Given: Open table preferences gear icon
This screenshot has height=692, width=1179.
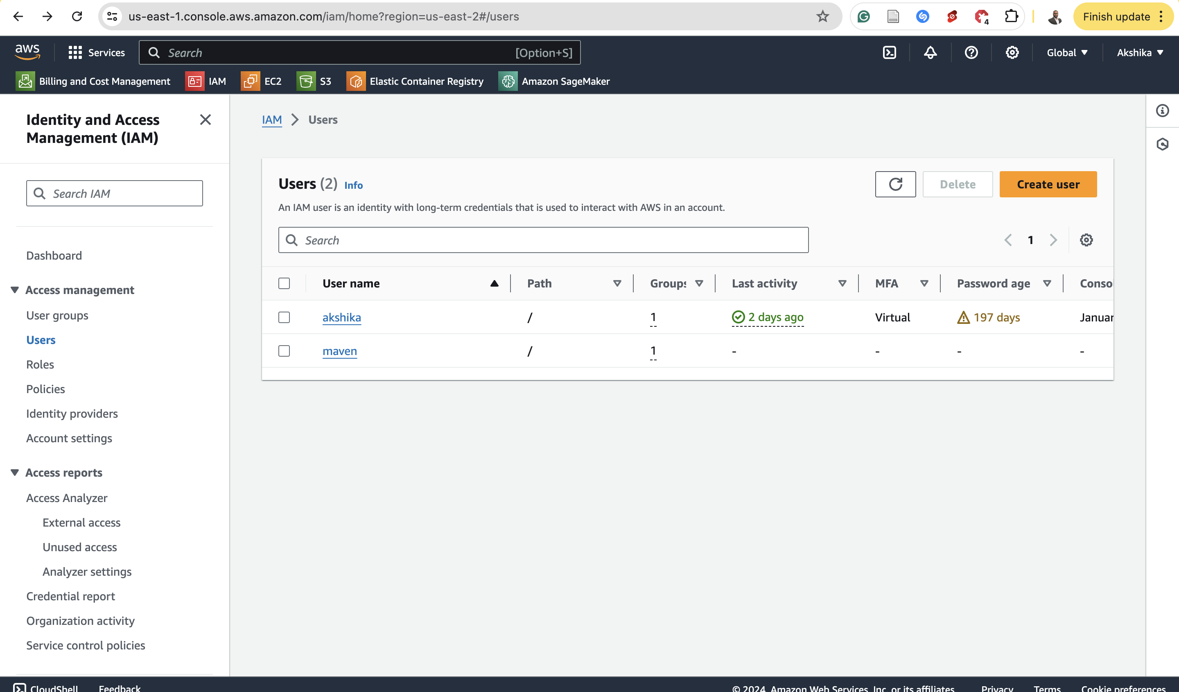Looking at the screenshot, I should point(1086,240).
